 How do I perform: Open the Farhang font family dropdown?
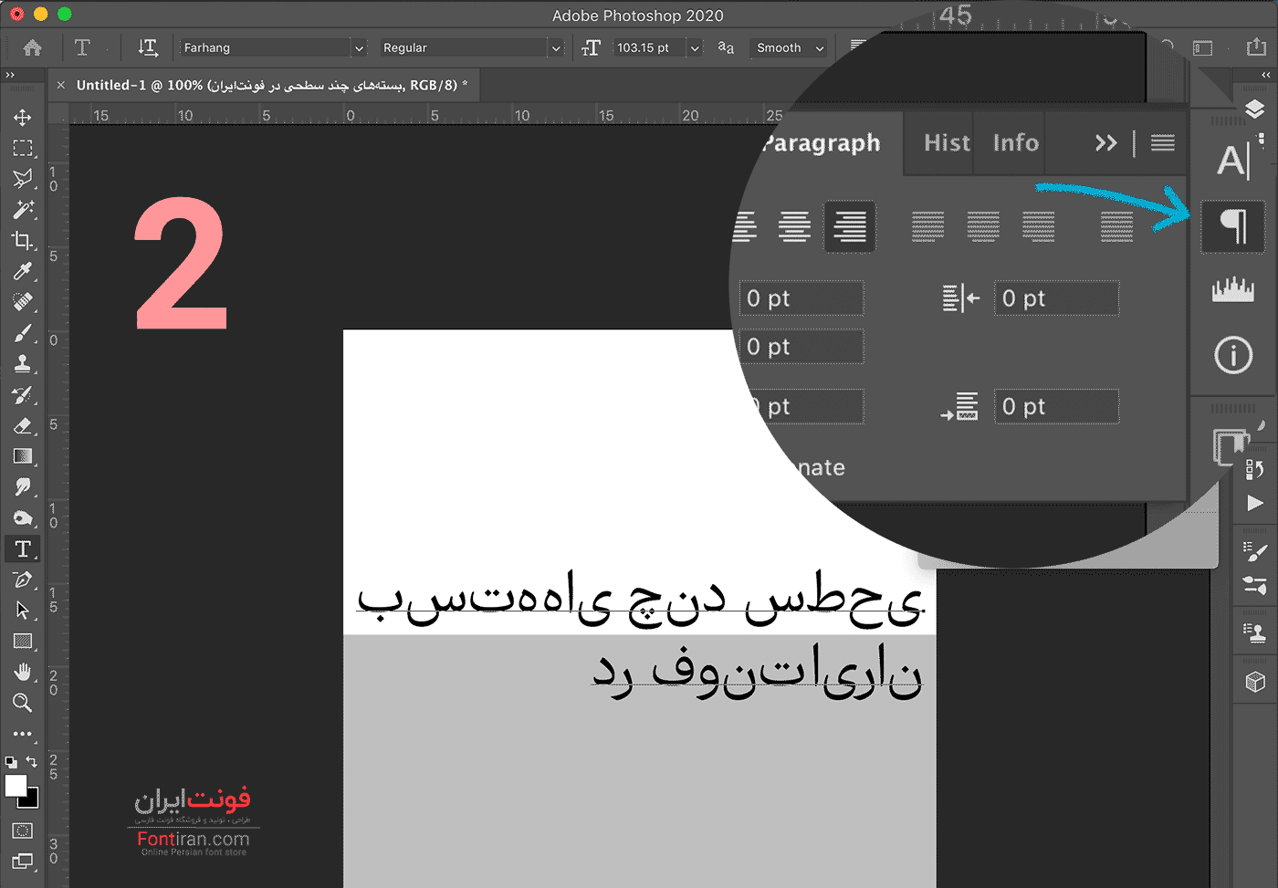click(359, 48)
